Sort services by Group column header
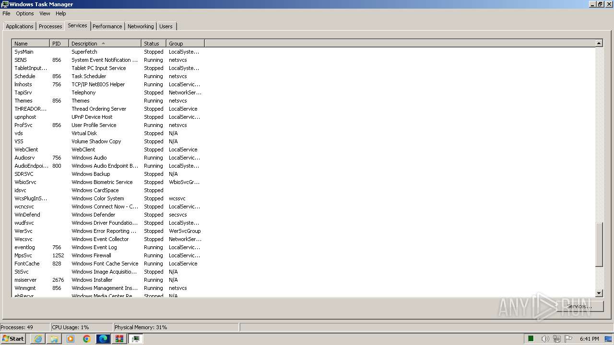 point(186,44)
